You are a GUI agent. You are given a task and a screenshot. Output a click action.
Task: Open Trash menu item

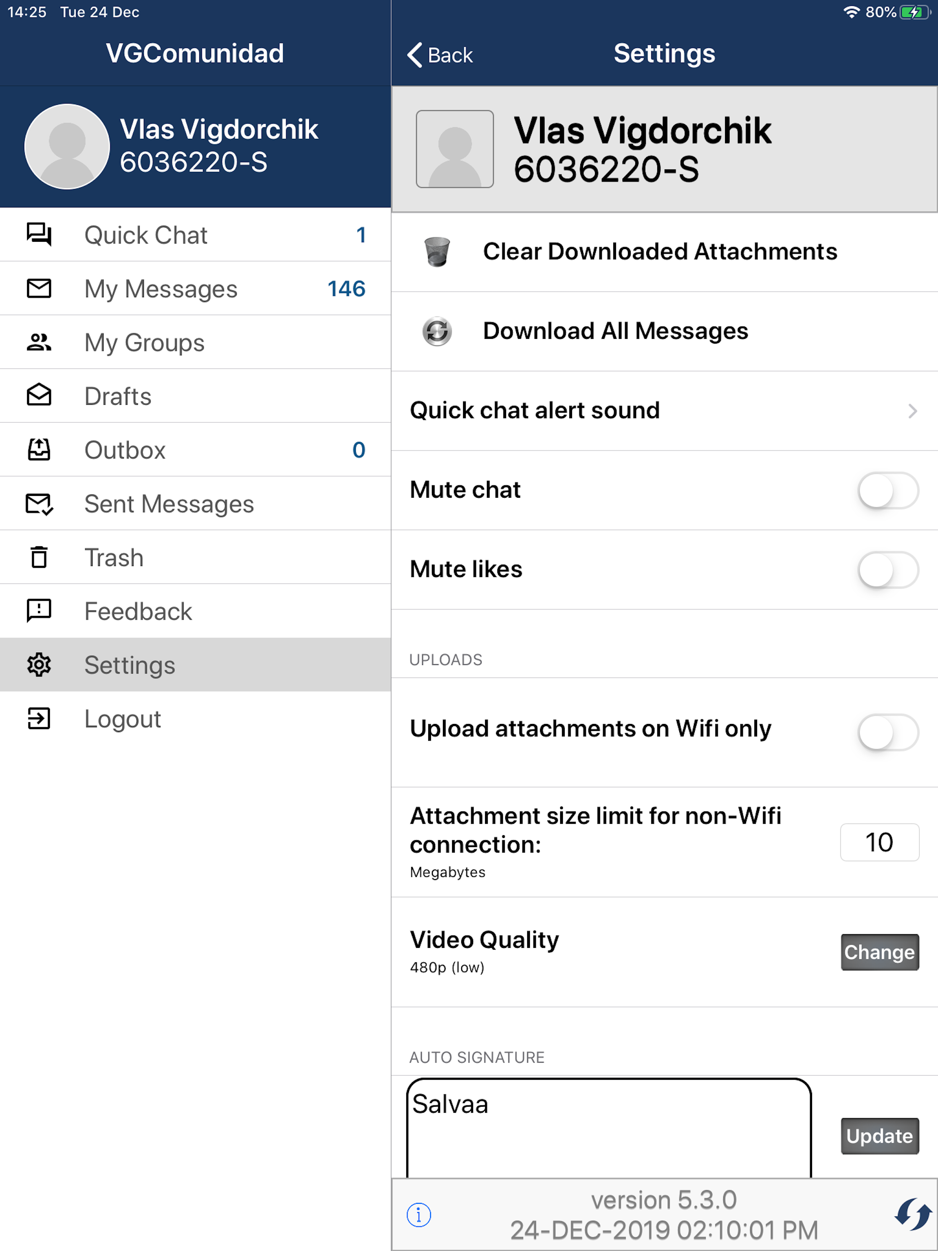click(x=195, y=557)
